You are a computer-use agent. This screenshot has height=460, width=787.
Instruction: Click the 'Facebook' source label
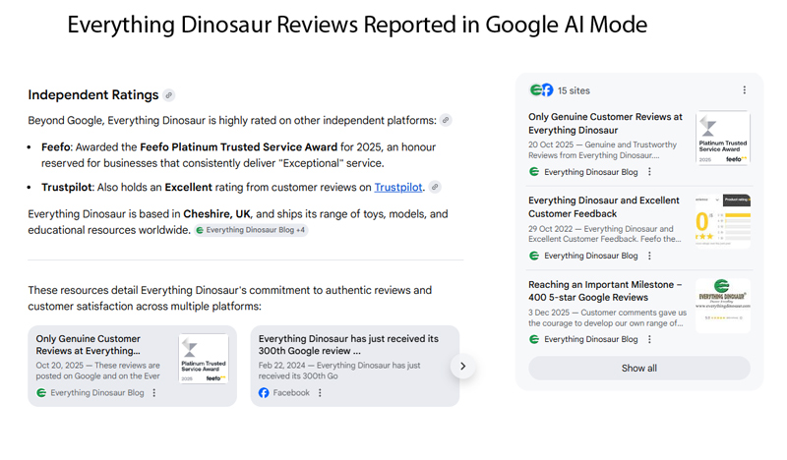coord(291,393)
